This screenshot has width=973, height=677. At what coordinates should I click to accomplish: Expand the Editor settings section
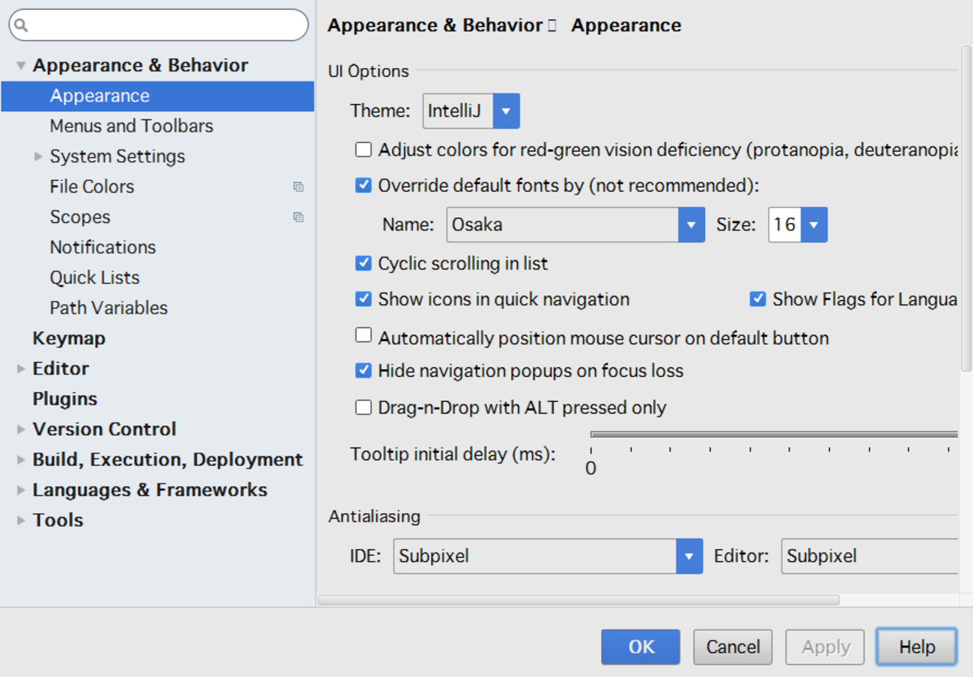(21, 369)
